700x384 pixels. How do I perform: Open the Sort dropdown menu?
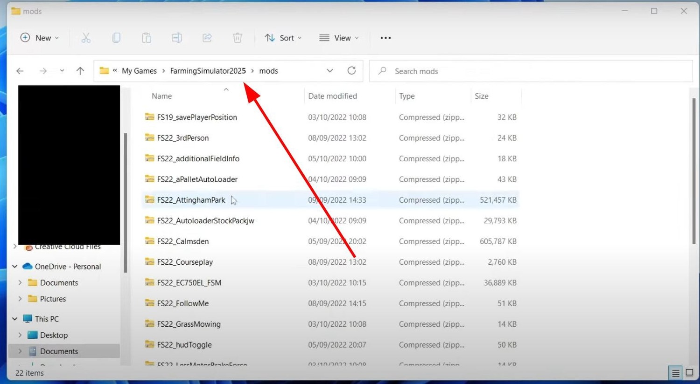tap(283, 38)
